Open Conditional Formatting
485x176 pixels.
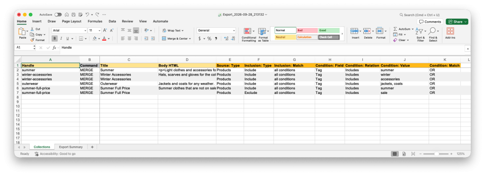[x=249, y=35]
